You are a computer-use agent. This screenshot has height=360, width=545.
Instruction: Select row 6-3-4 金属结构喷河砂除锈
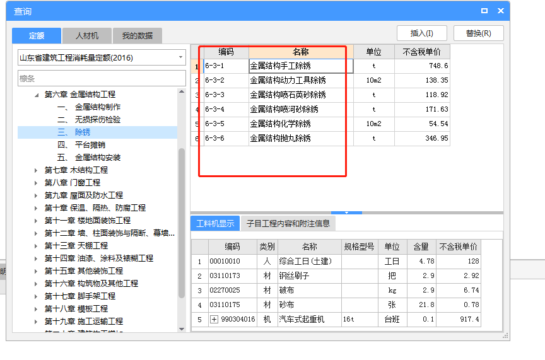pos(320,110)
